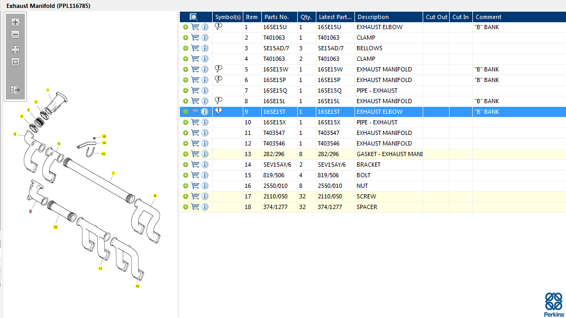Click the single-square fit view icon
566x318 pixels.
coord(15,62)
